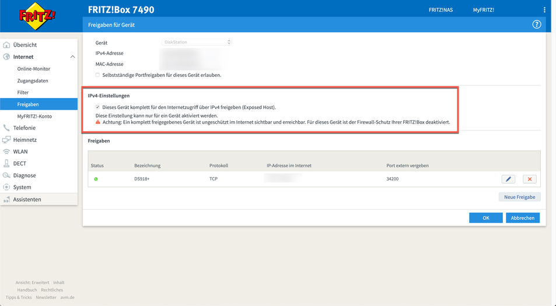Open WLAN menu
This screenshot has width=556, height=306.
point(20,152)
